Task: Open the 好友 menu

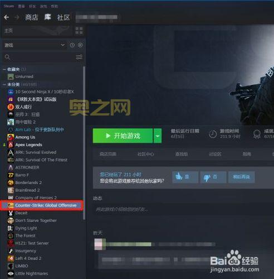Action: pos(32,6)
